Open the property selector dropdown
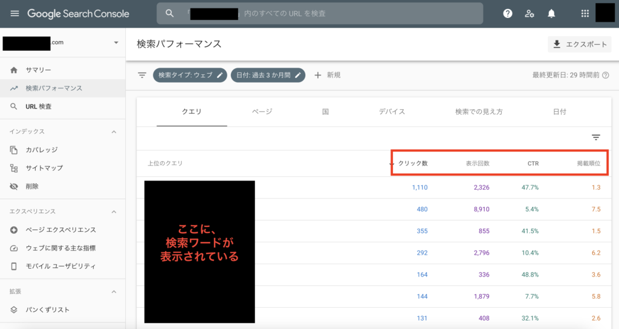Image resolution: width=619 pixels, height=329 pixels. click(116, 42)
